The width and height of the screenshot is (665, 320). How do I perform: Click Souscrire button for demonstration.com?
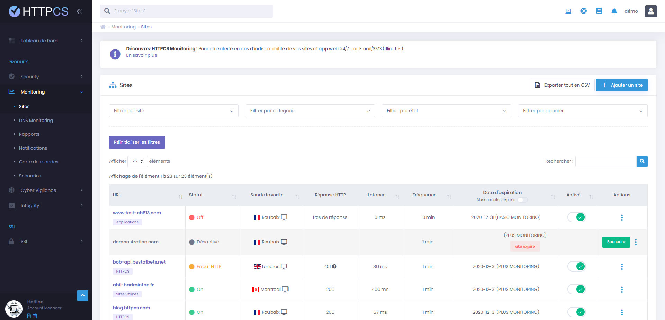point(616,242)
